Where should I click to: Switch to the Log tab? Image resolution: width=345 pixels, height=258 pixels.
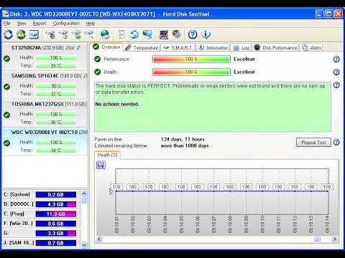241,47
